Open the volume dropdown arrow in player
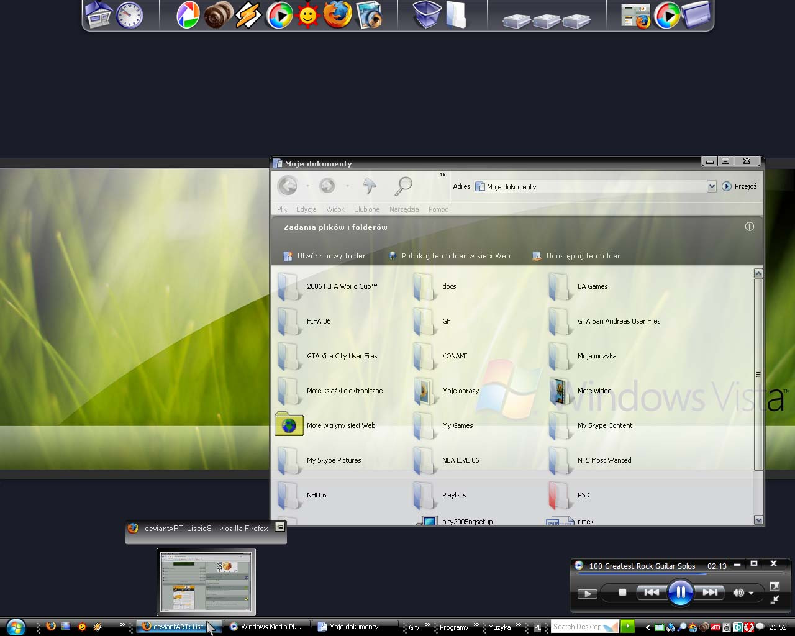The width and height of the screenshot is (795, 636). 751,593
